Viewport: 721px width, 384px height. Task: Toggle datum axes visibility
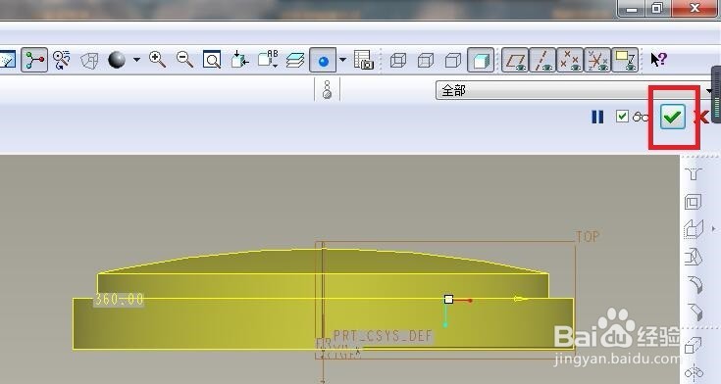pos(542,60)
